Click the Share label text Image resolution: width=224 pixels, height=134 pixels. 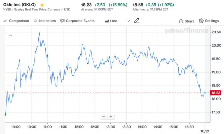point(190,21)
